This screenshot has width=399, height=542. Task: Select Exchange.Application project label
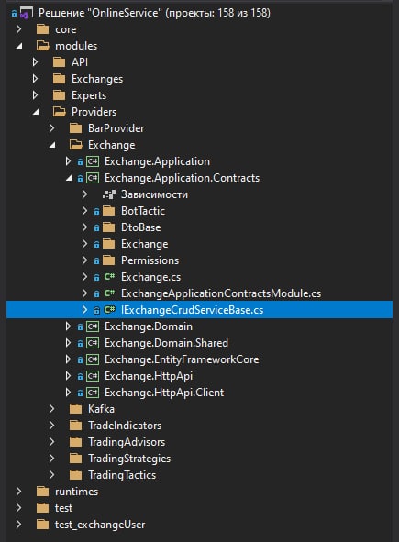coord(157,161)
